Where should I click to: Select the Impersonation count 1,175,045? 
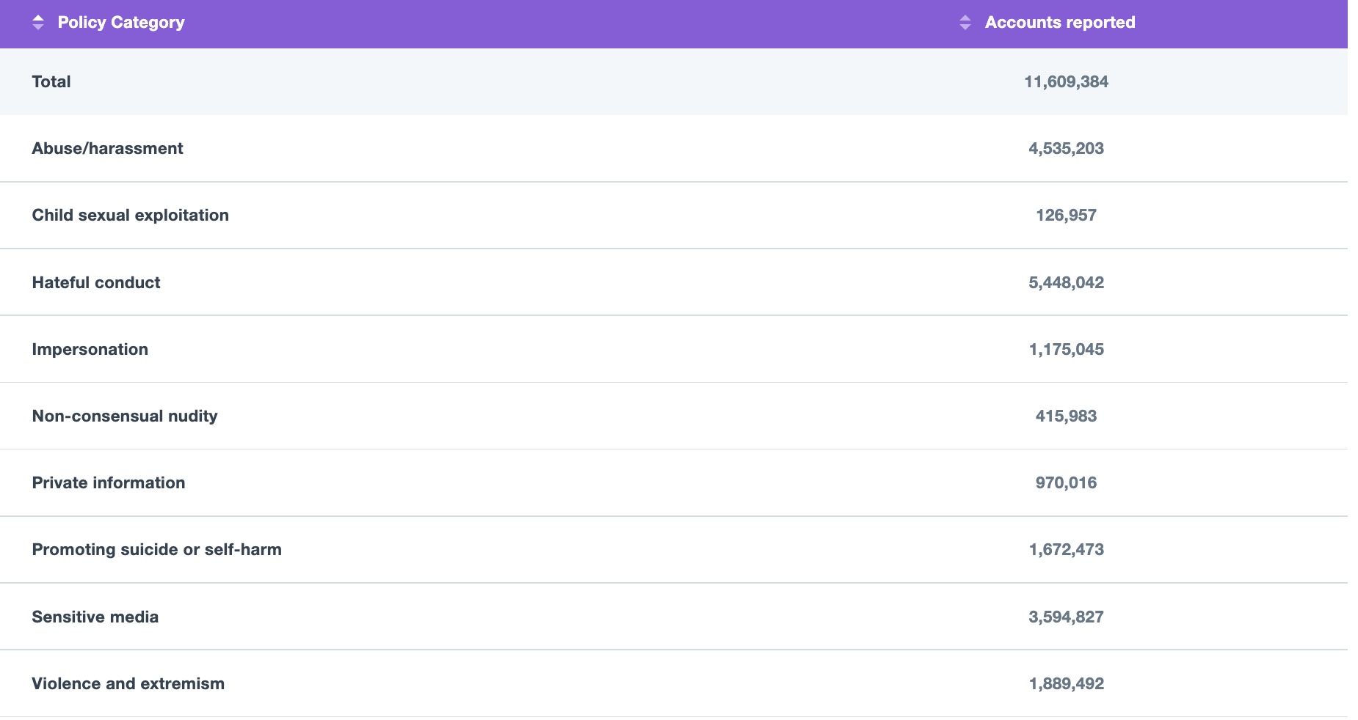(1066, 349)
